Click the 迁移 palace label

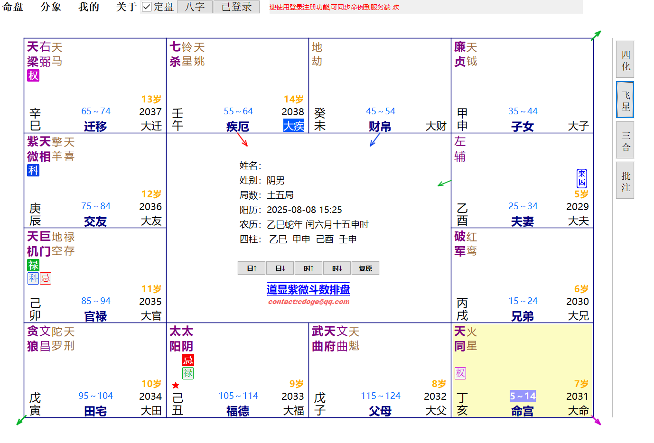point(95,127)
